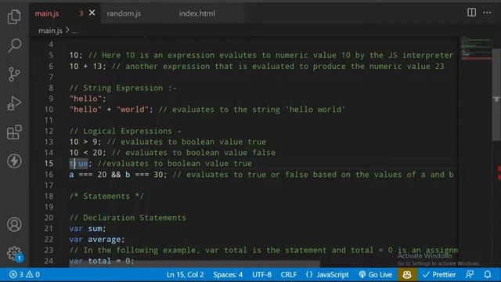Split the editor to the right
This screenshot has height=282, width=501.
pos(471,13)
